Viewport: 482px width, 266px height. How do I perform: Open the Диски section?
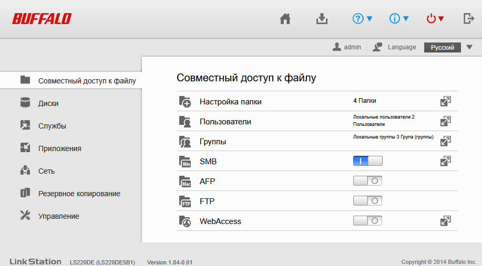pos(48,103)
